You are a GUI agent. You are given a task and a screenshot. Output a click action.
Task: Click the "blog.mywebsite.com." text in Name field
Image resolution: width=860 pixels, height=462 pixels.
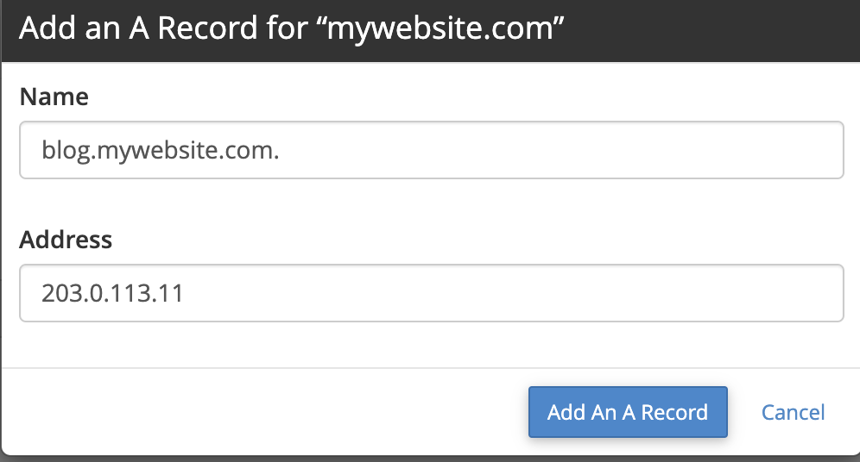(159, 151)
